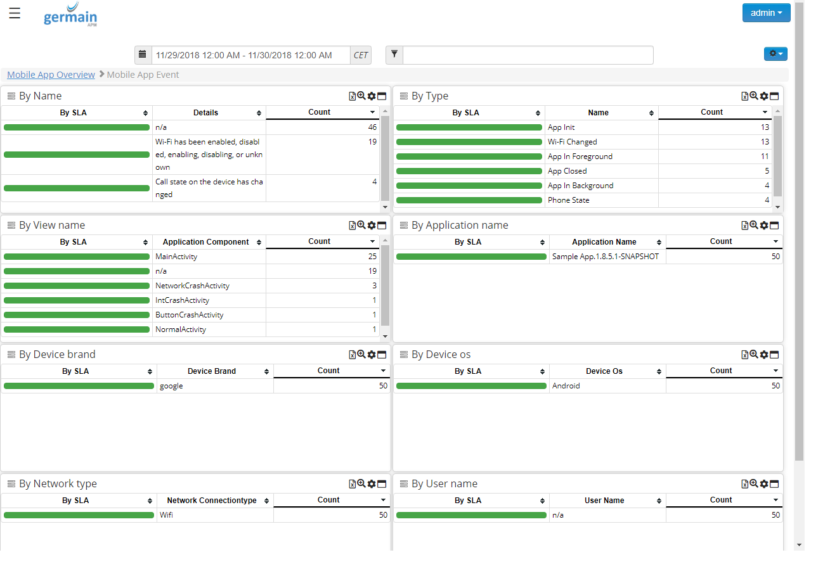837x588 pixels.
Task: Sort By View name by Application Component
Action: pyautogui.click(x=206, y=242)
